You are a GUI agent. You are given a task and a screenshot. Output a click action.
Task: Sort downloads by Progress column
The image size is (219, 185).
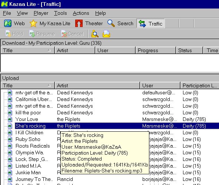coord(156,50)
